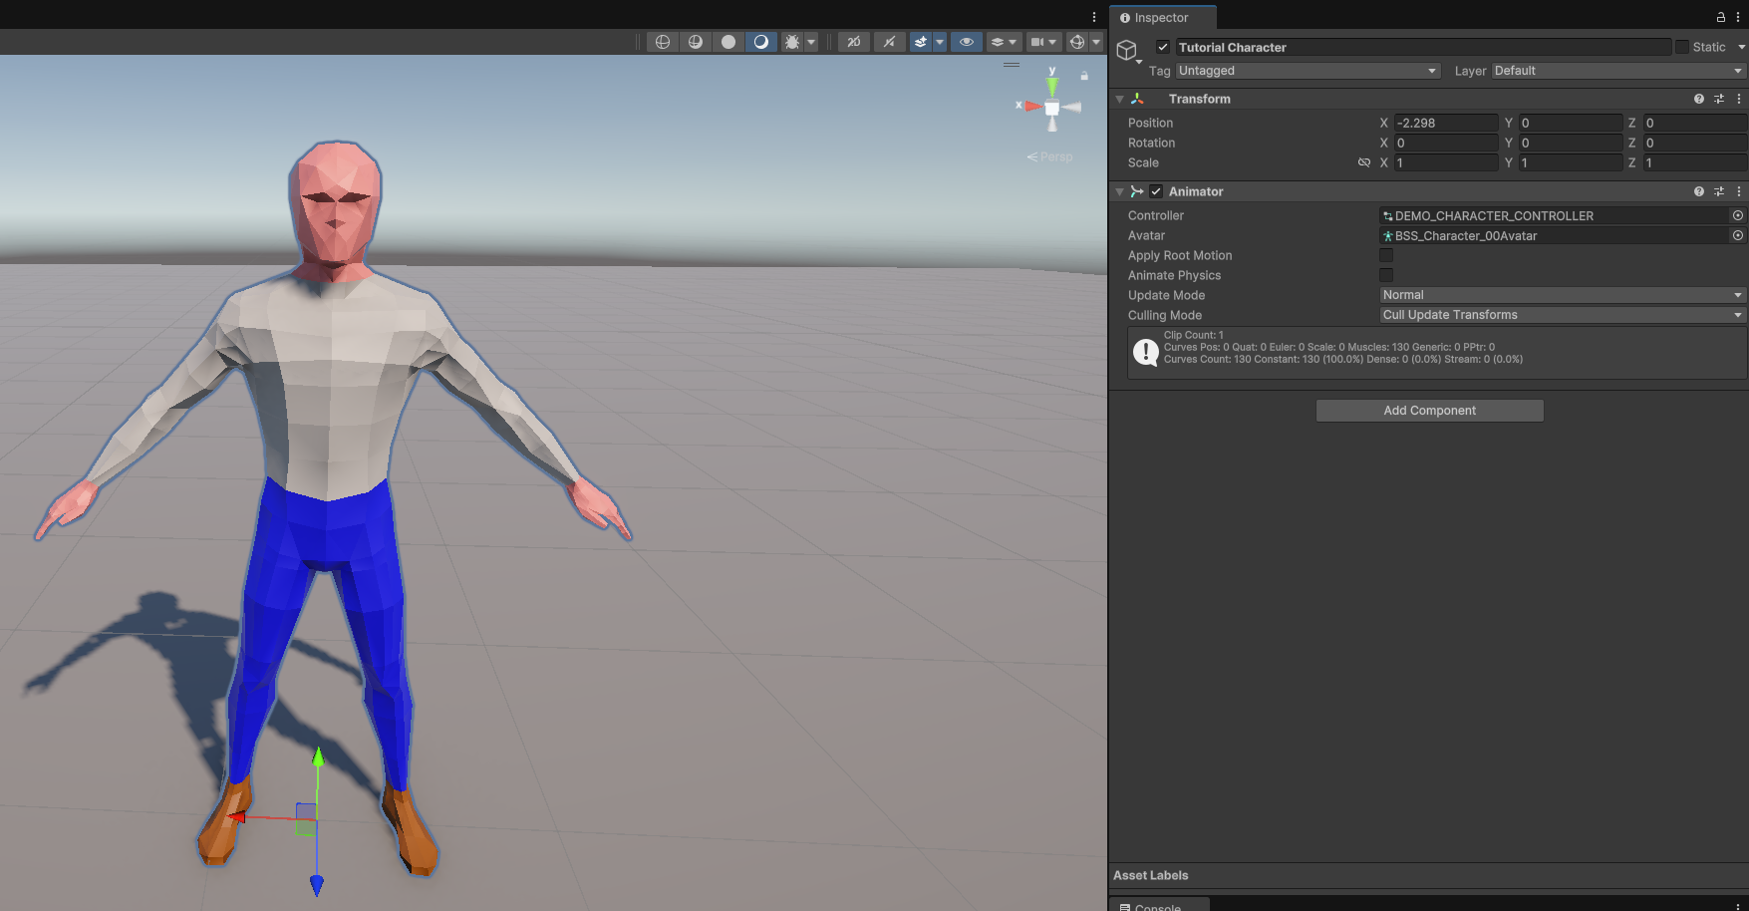Screen dimensions: 1749x911
Task: Open the Update Mode dropdown
Action: [1562, 295]
